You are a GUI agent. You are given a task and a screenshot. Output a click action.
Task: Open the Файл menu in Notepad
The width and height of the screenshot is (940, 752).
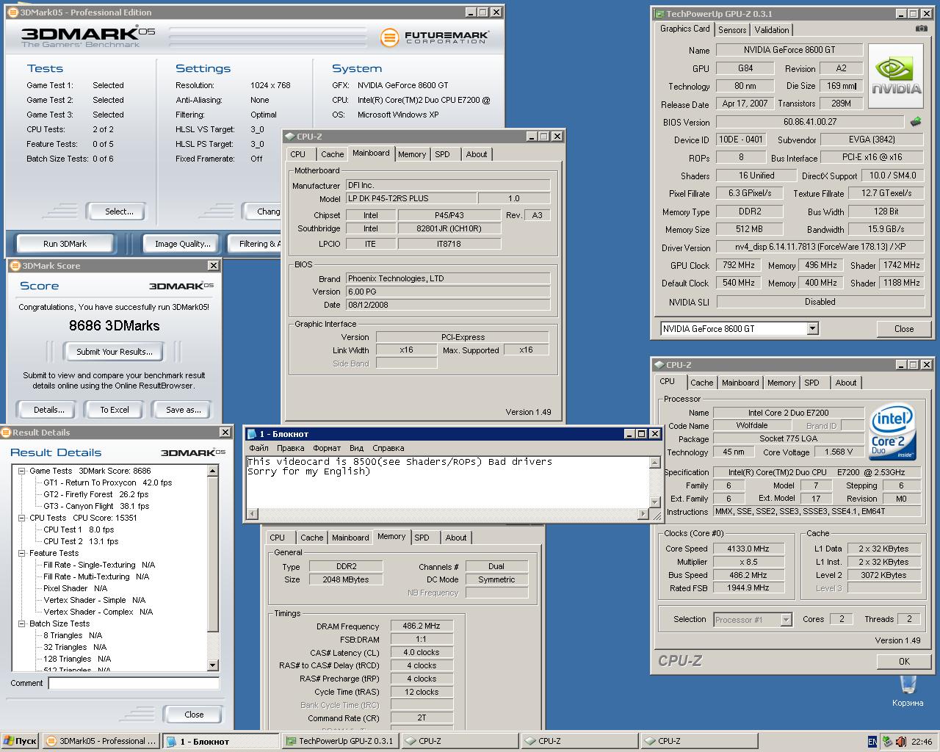tap(258, 448)
